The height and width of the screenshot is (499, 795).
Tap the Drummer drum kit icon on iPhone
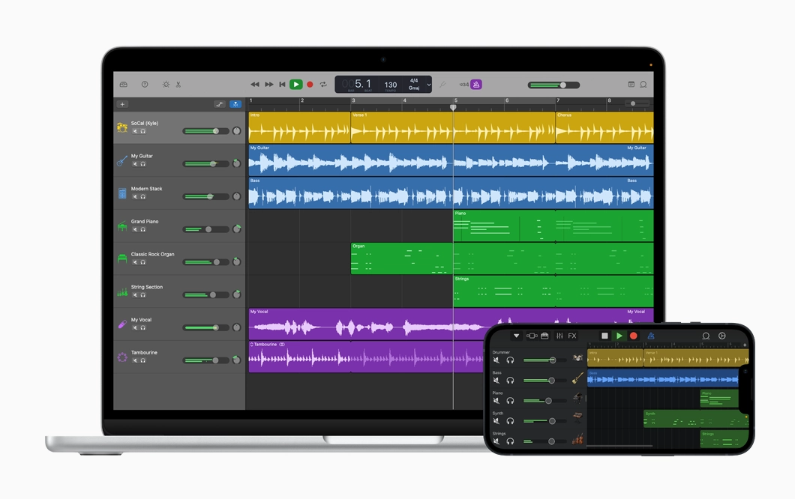(x=577, y=360)
